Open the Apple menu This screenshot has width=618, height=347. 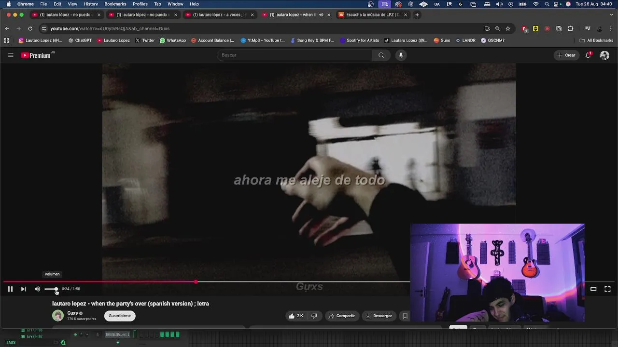(8, 4)
